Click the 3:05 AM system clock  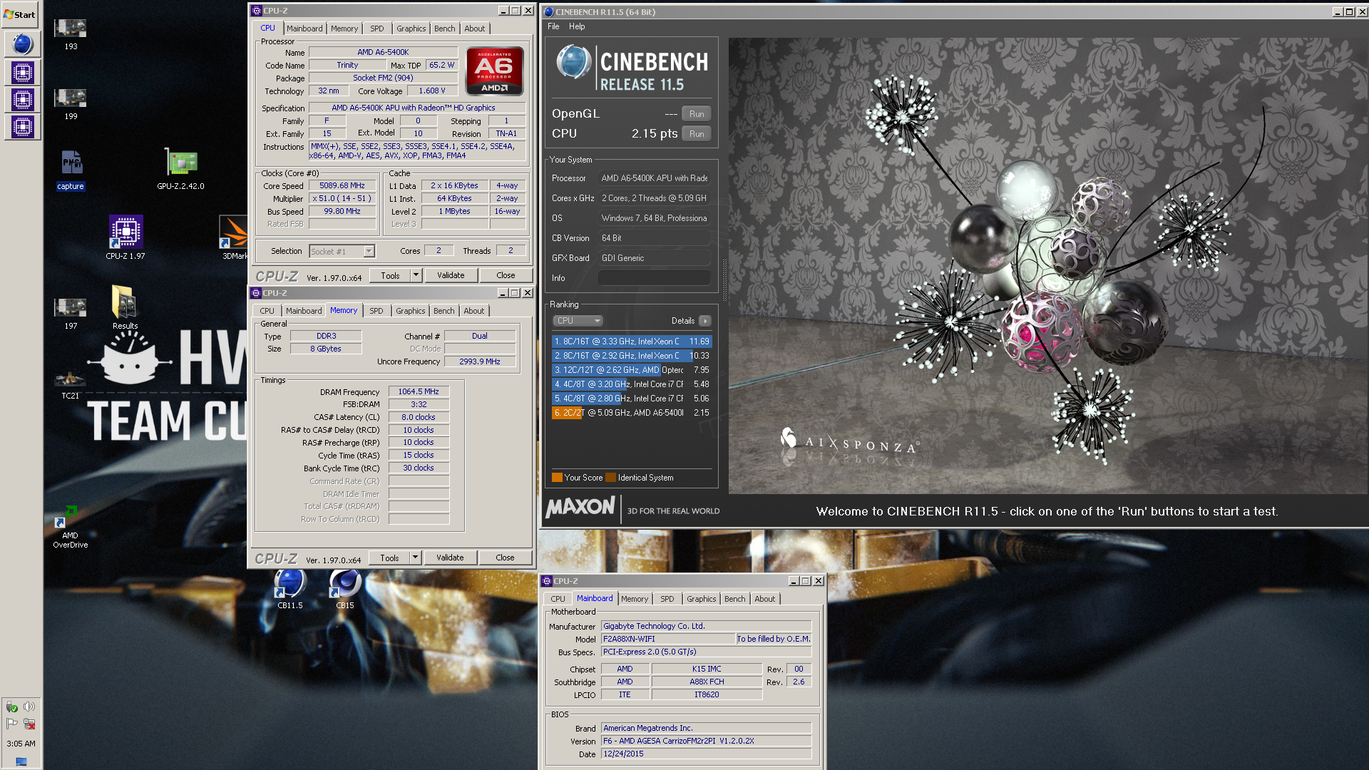(x=21, y=744)
